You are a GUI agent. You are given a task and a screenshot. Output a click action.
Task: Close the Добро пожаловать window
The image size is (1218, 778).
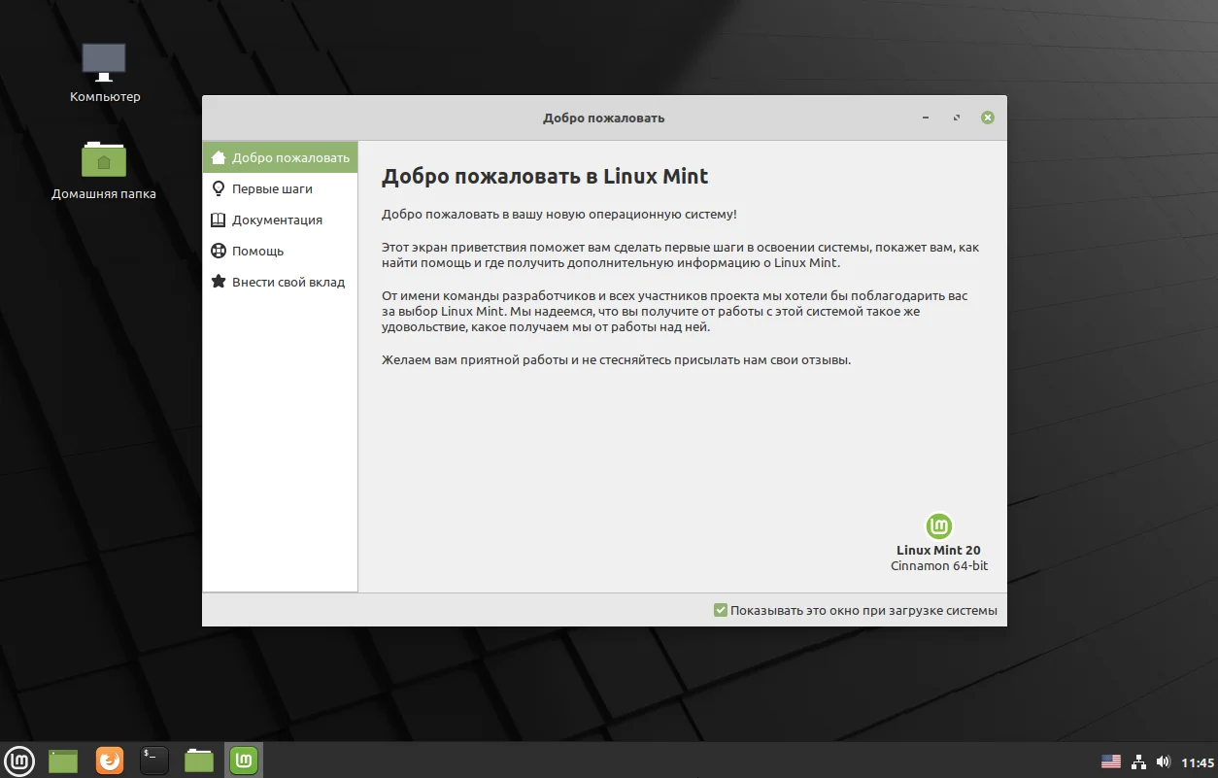pyautogui.click(x=988, y=118)
